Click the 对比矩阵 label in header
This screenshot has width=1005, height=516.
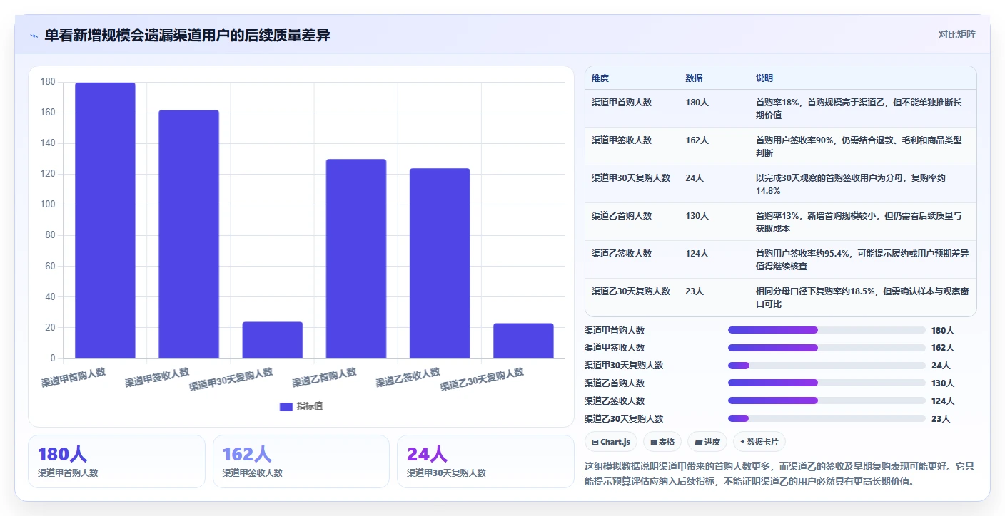pos(956,34)
